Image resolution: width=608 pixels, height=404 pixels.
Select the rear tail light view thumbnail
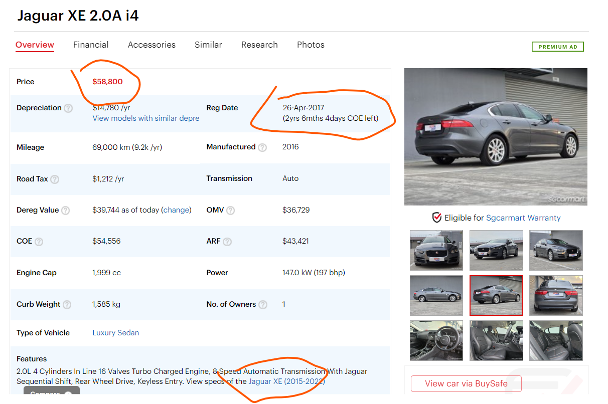point(556,296)
